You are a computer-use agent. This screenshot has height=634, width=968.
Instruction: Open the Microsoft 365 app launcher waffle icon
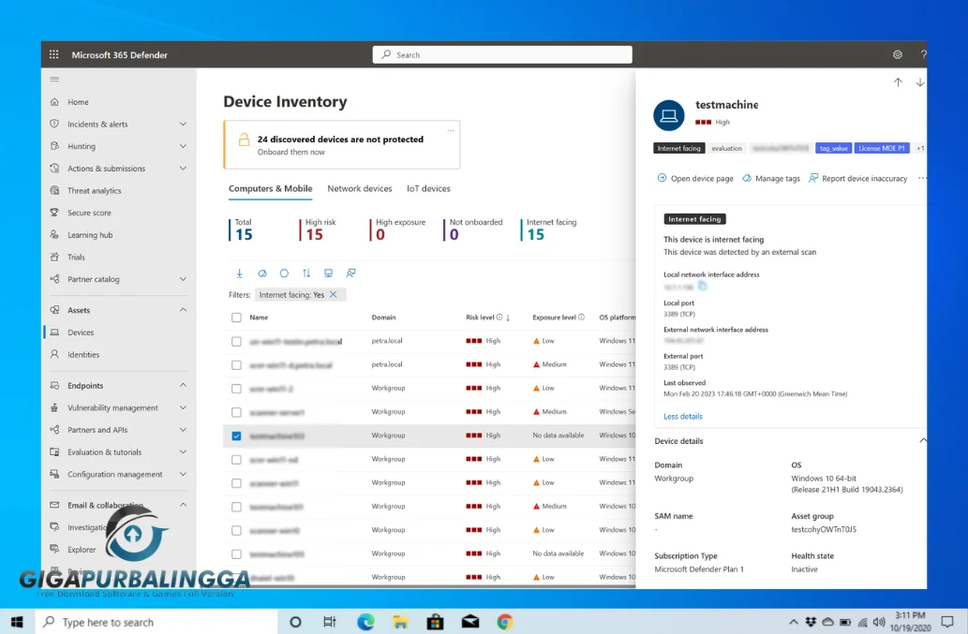[x=53, y=54]
